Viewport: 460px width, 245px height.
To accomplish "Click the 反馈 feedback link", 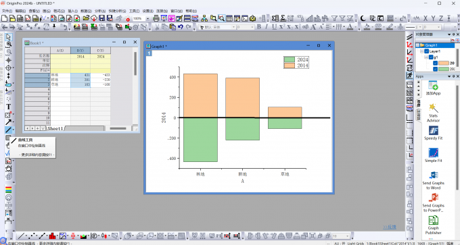I will (390, 227).
